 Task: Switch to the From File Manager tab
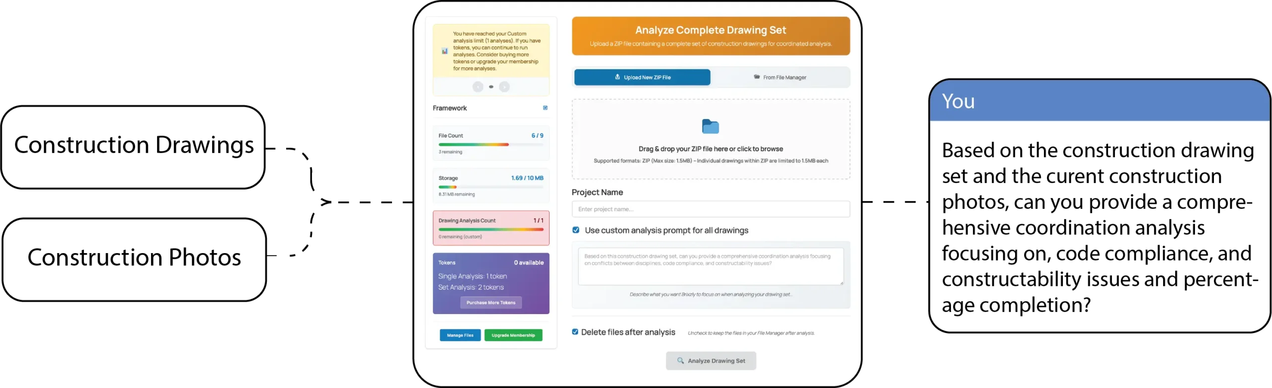780,77
